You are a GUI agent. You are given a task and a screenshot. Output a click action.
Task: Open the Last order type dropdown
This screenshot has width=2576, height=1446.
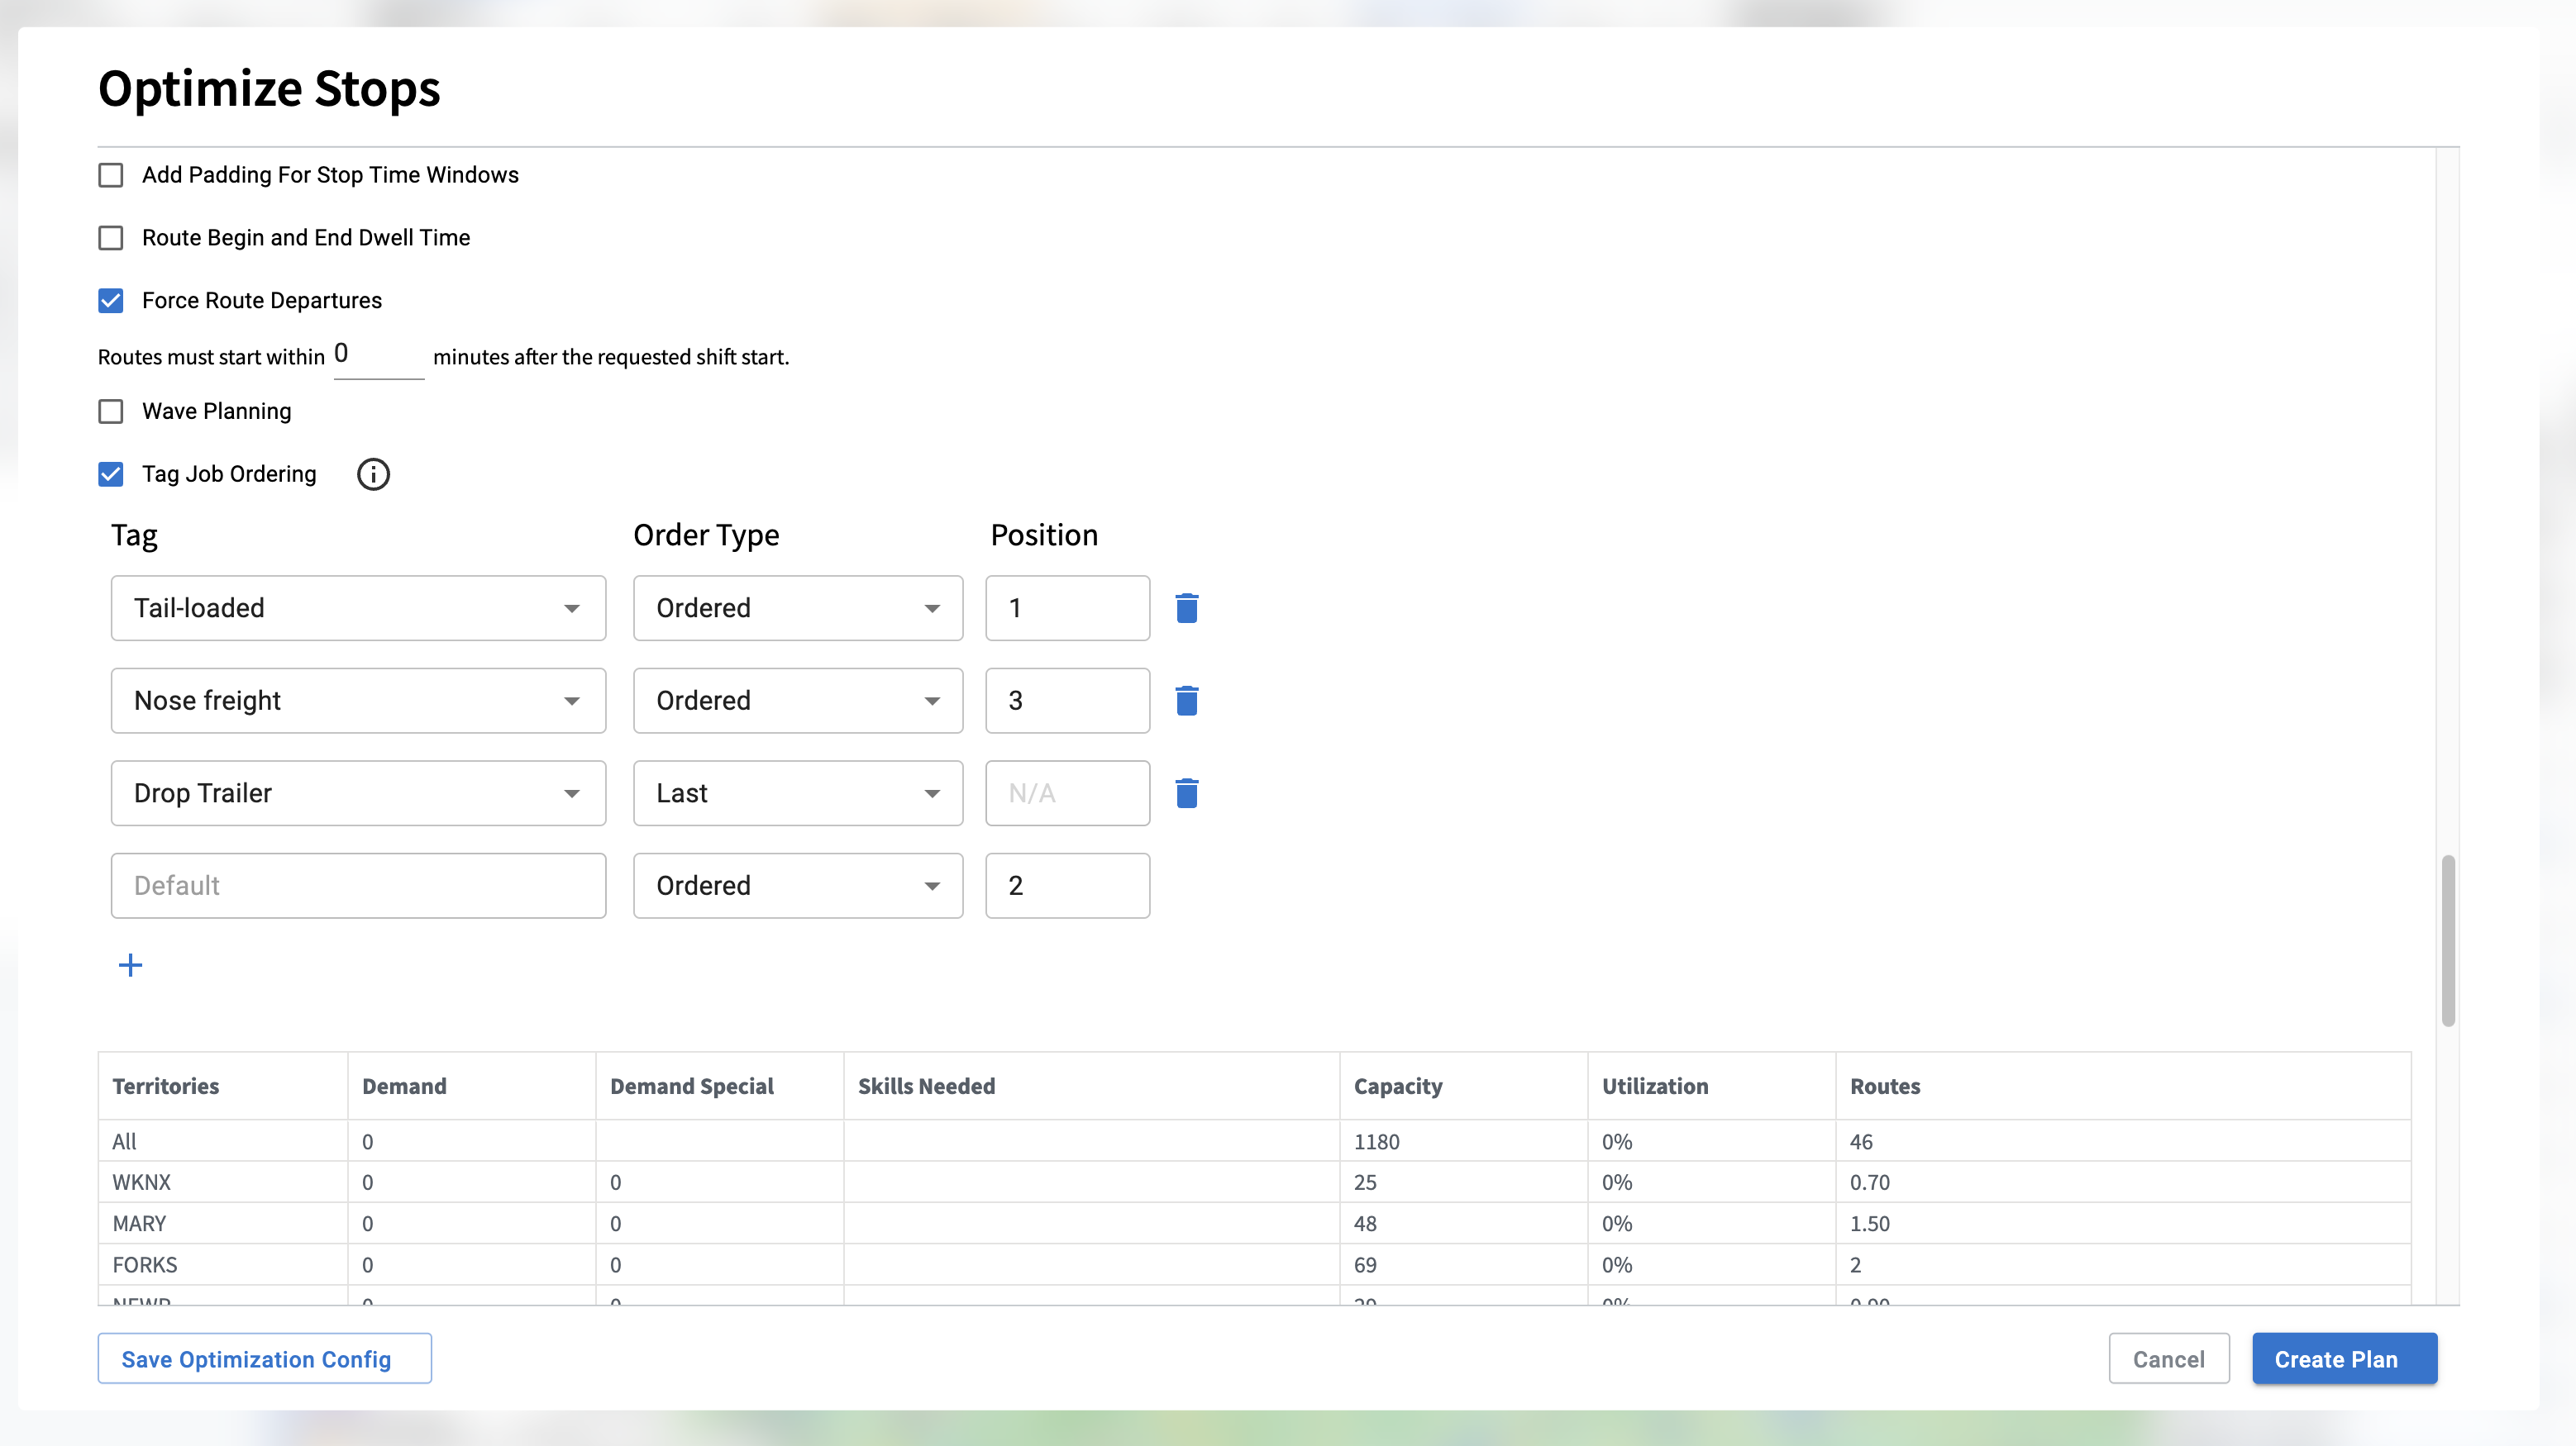[797, 793]
